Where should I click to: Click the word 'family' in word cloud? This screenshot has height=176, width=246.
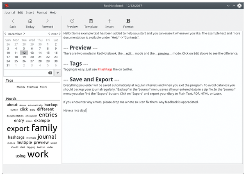[x=44, y=128]
